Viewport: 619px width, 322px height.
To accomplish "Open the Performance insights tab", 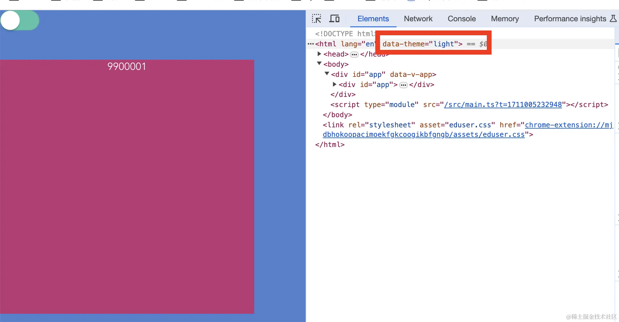I will pos(570,19).
